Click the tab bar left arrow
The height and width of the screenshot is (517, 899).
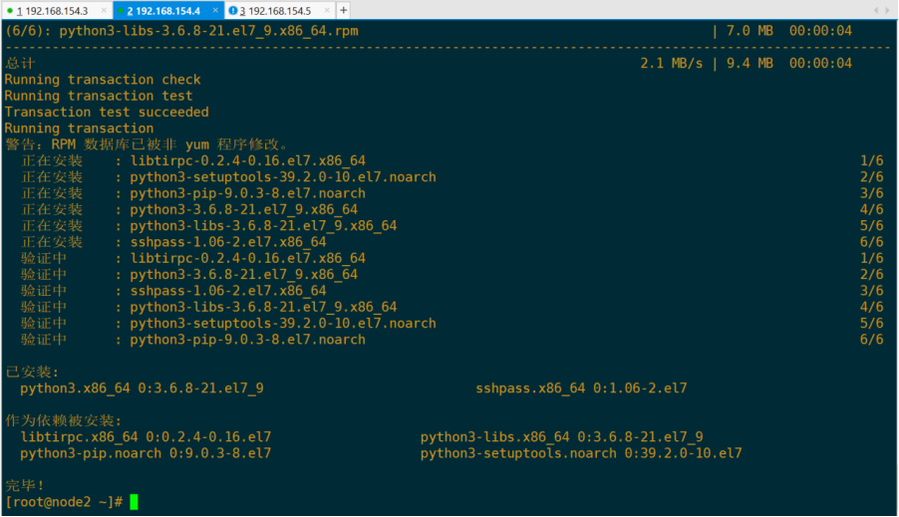[x=875, y=10]
